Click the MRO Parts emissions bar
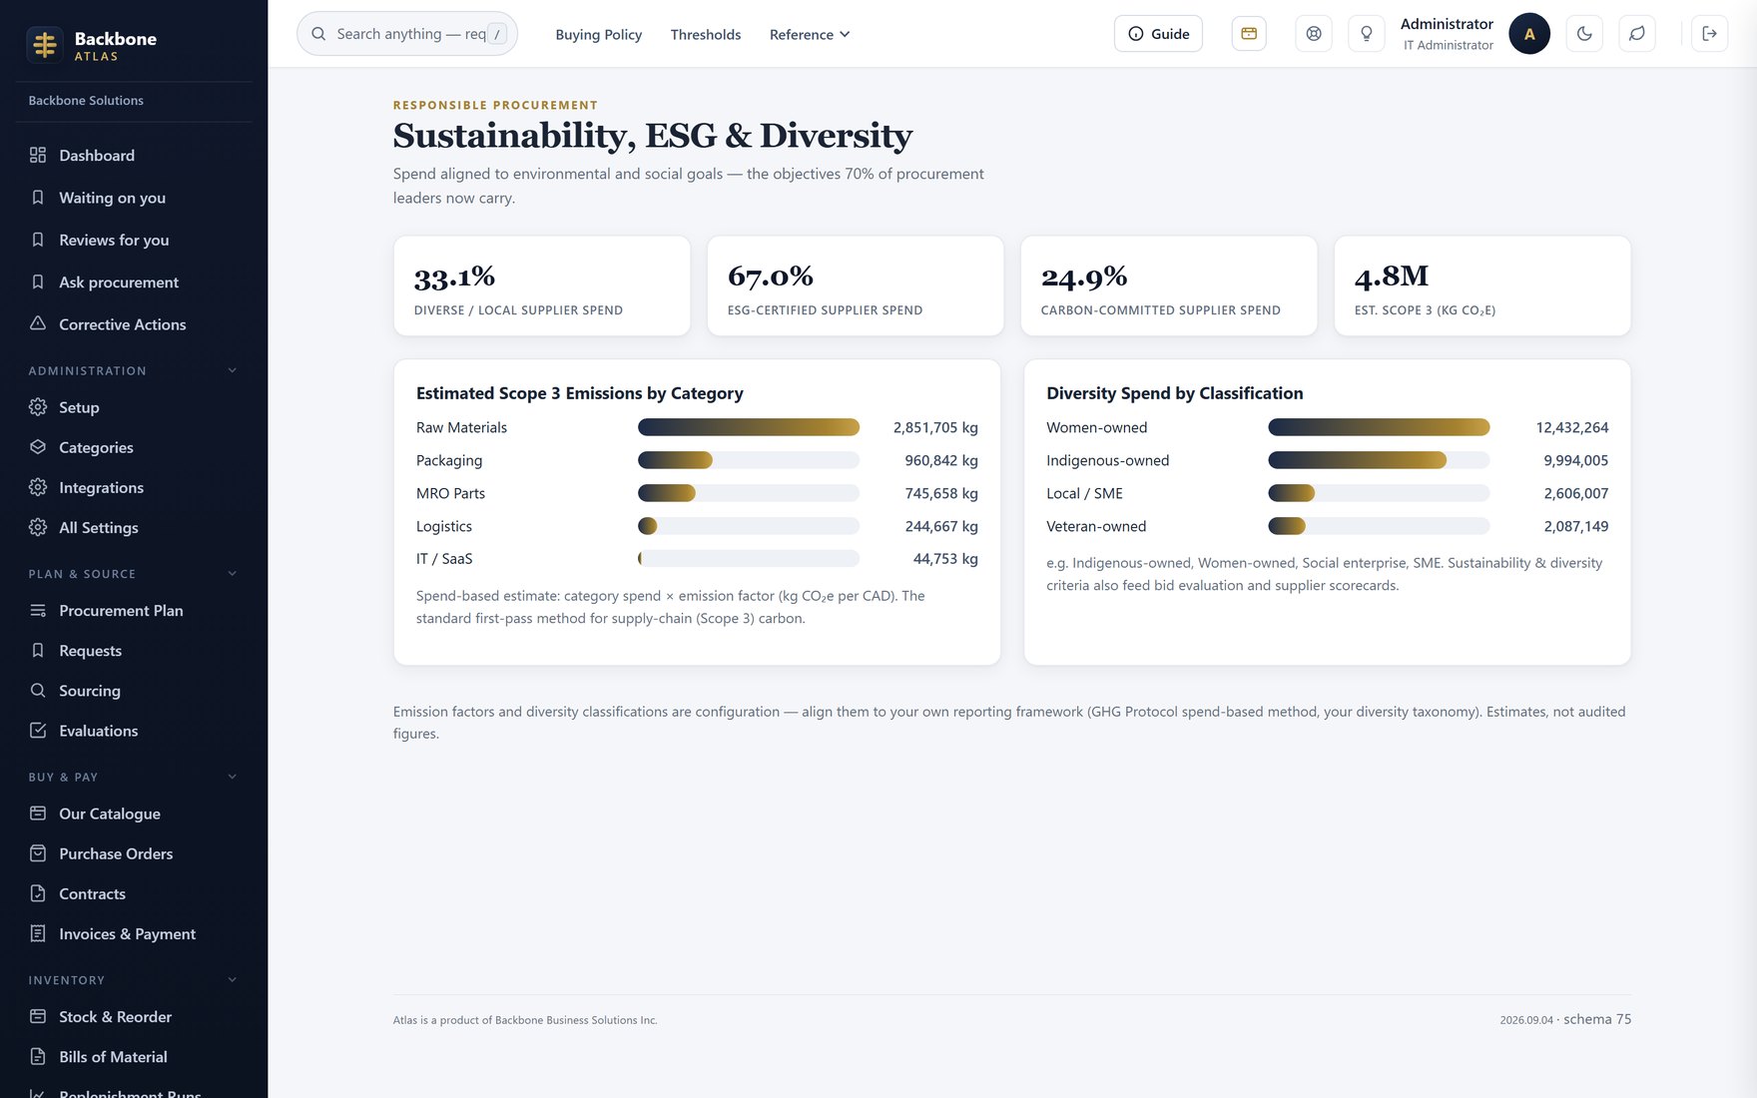 (x=749, y=493)
